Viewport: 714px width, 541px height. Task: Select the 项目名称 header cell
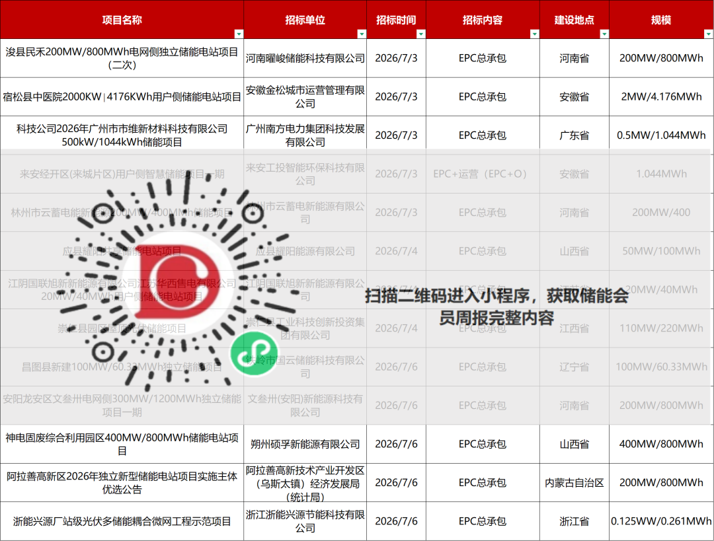click(122, 20)
